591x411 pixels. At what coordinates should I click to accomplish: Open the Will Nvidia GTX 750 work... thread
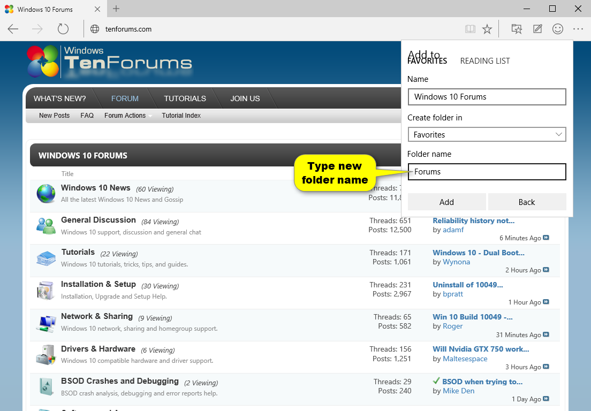[x=481, y=349]
